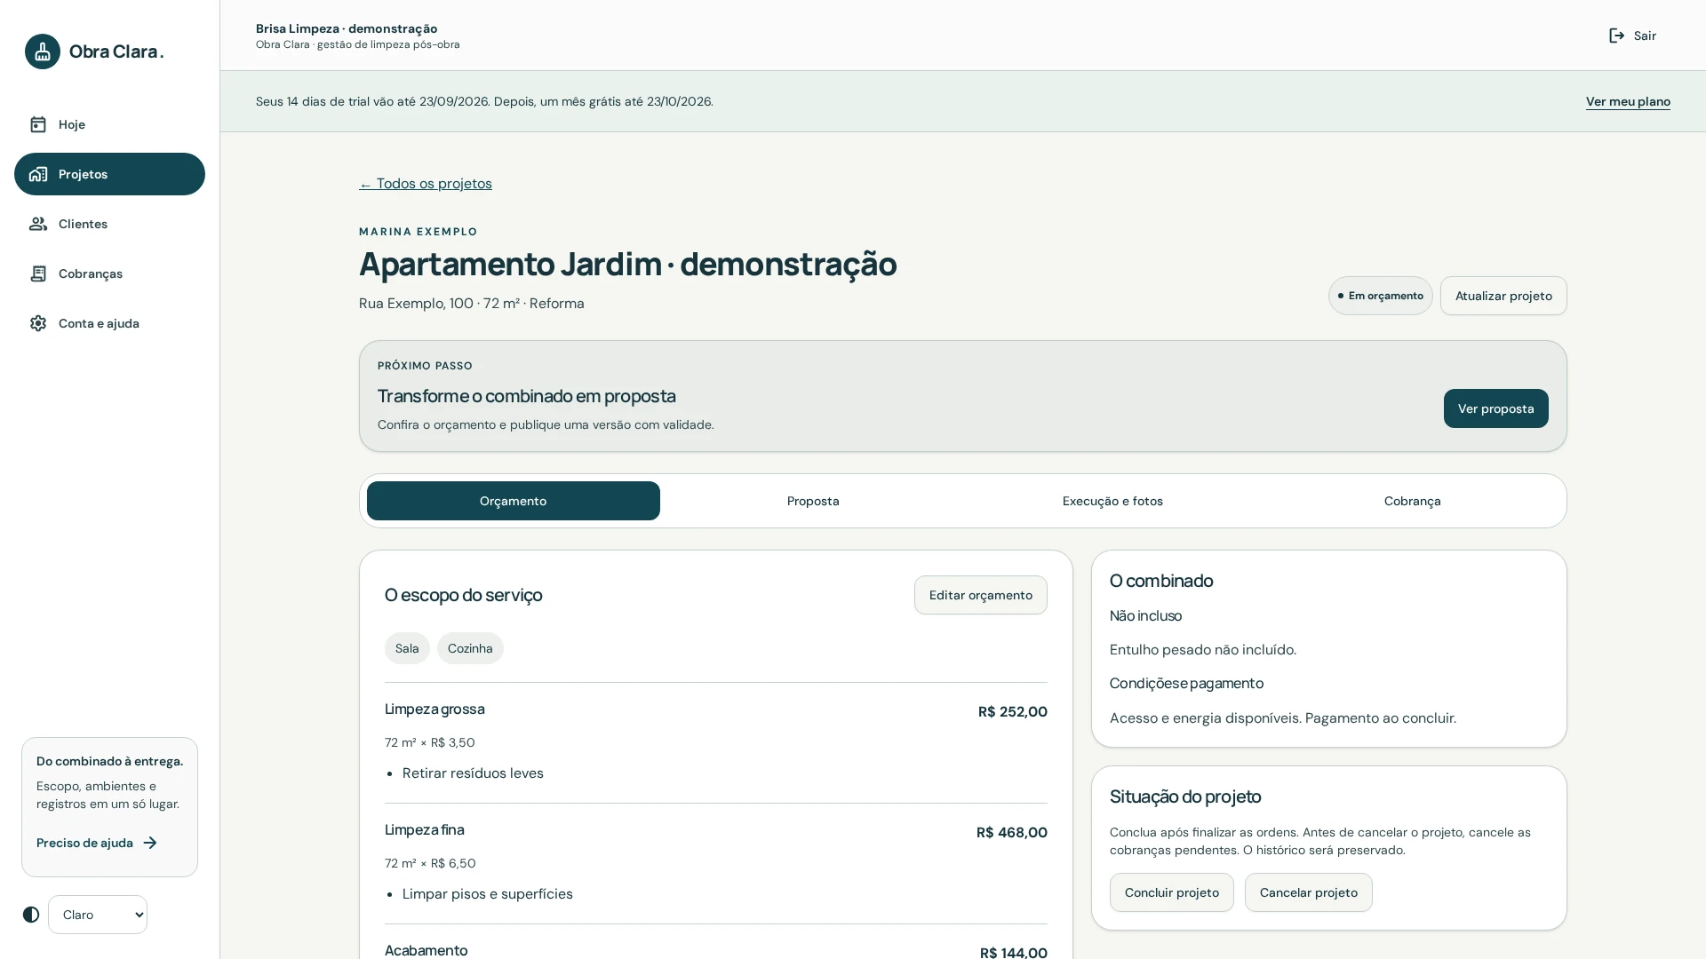
Task: Switch to the Proposta tab
Action: coord(813,501)
